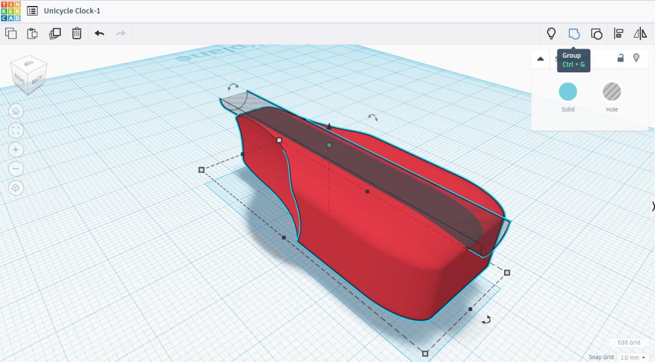Set shape to Hole
Screen dimensions: 655x362
click(612, 92)
